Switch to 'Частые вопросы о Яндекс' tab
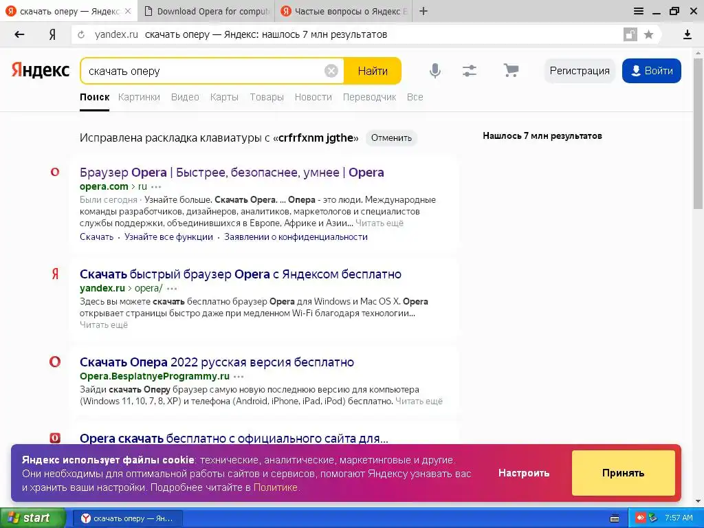 point(344,11)
